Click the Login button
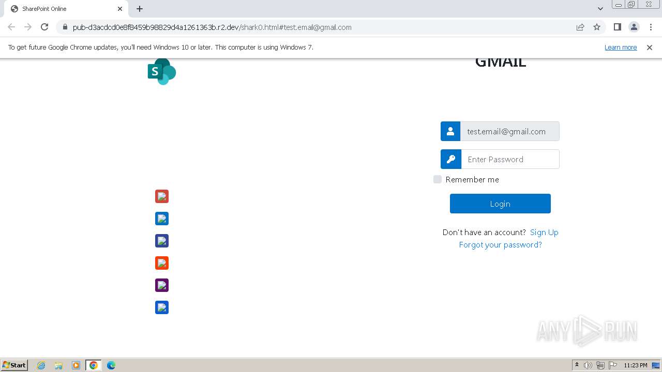Viewport: 662px width, 372px height. 500,204
